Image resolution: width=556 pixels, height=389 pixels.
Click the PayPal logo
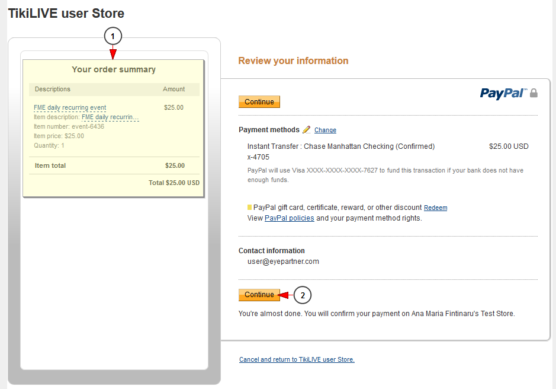503,94
